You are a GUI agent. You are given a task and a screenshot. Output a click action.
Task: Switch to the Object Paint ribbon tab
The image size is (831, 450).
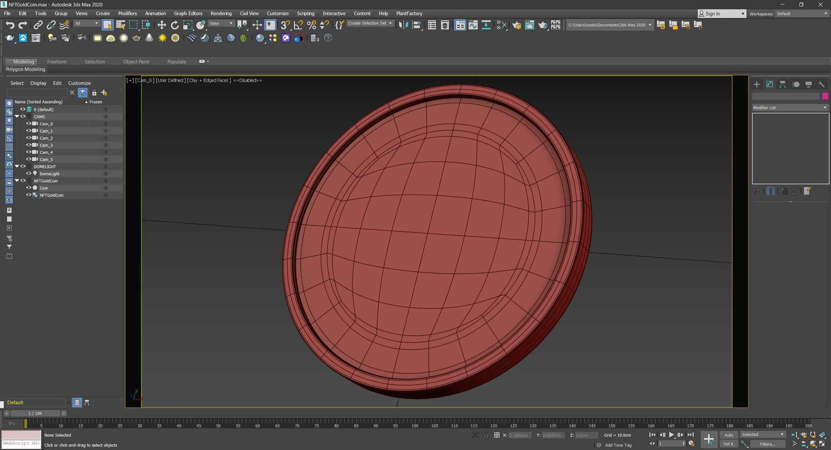coord(136,62)
